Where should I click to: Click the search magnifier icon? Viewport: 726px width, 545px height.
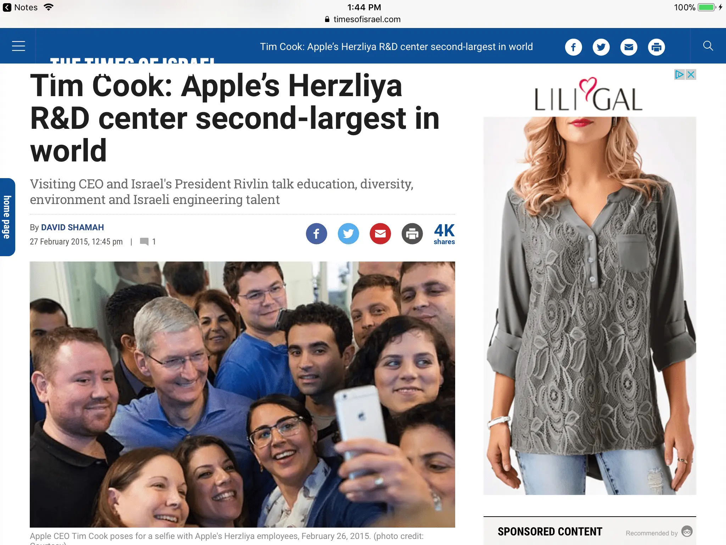708,46
